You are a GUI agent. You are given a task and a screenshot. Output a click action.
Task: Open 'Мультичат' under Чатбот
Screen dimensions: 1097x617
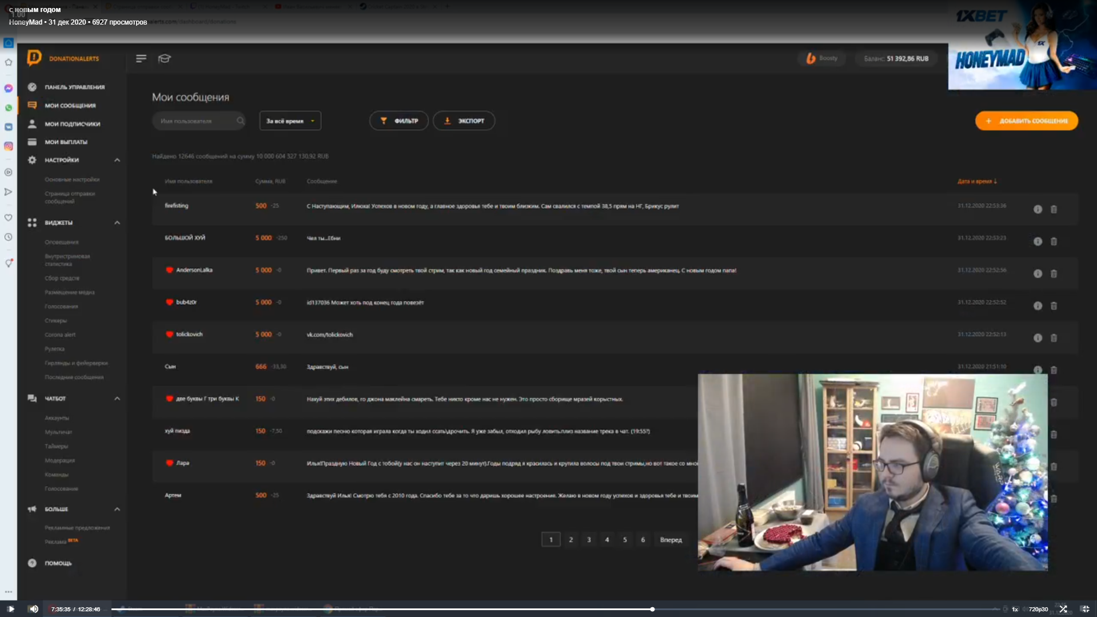click(x=58, y=432)
